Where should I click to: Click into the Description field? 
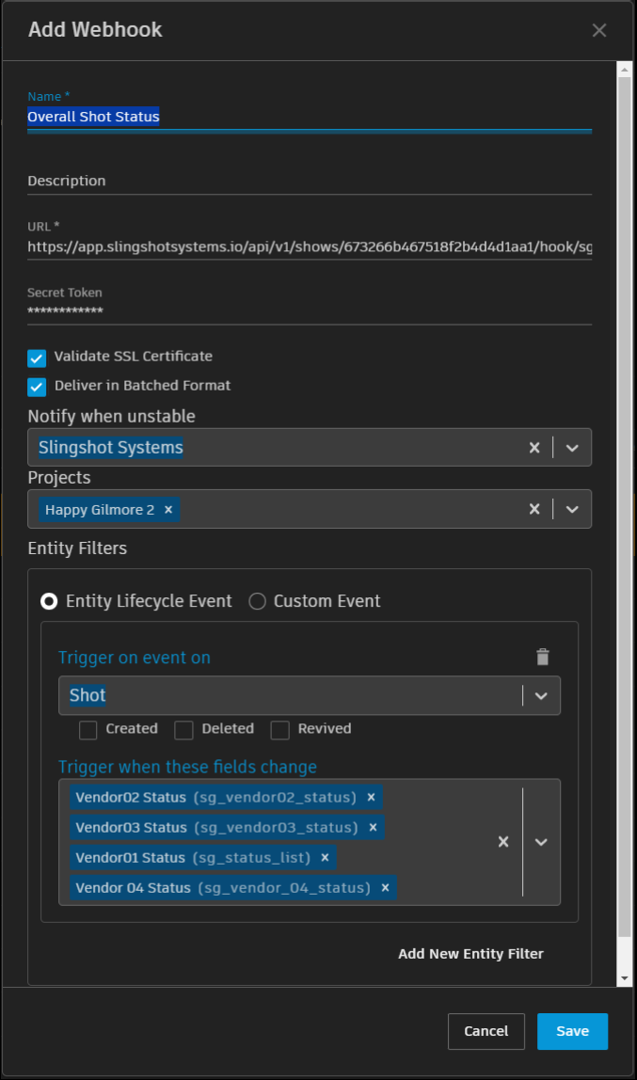[309, 181]
